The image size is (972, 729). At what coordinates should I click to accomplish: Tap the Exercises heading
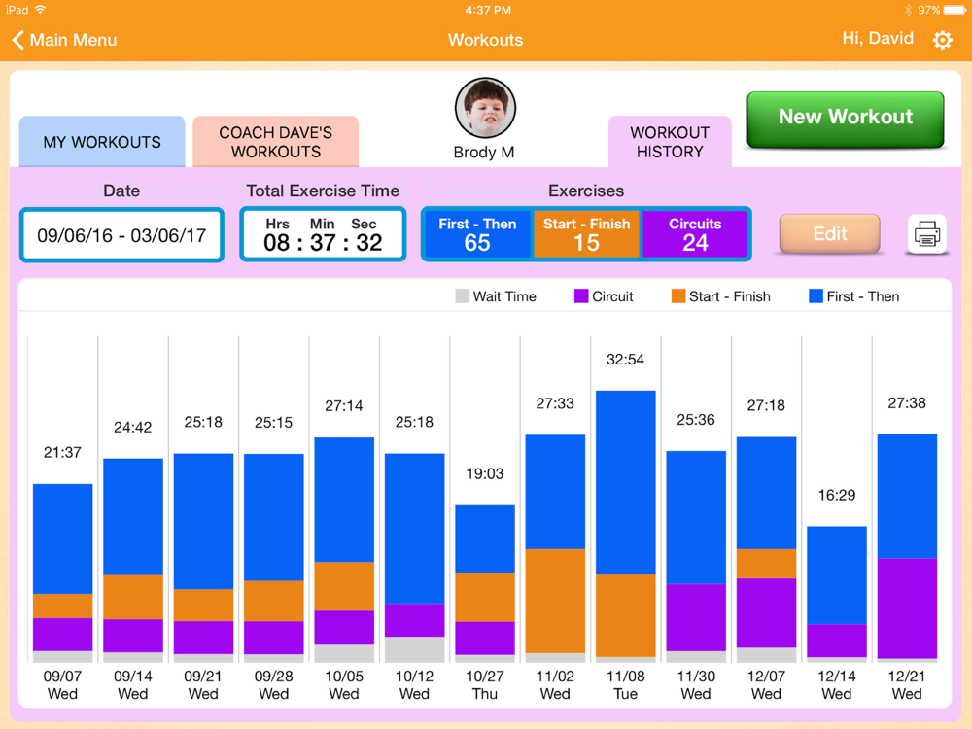click(586, 191)
